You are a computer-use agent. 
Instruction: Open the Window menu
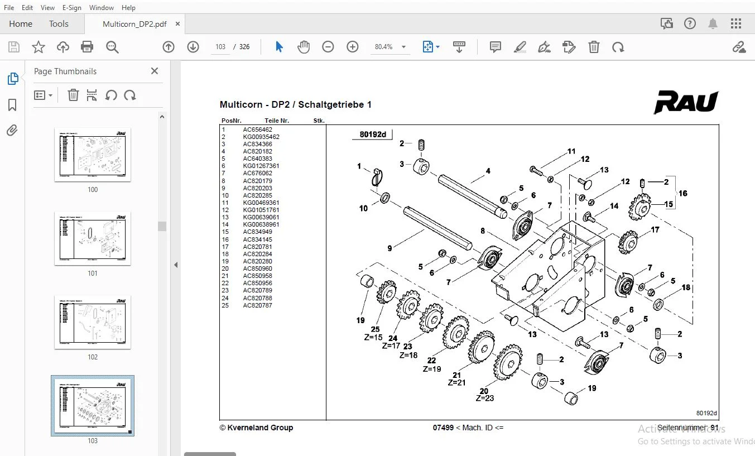[x=102, y=7]
